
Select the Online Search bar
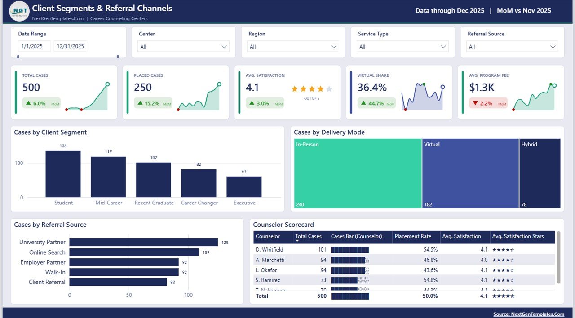[134, 252]
